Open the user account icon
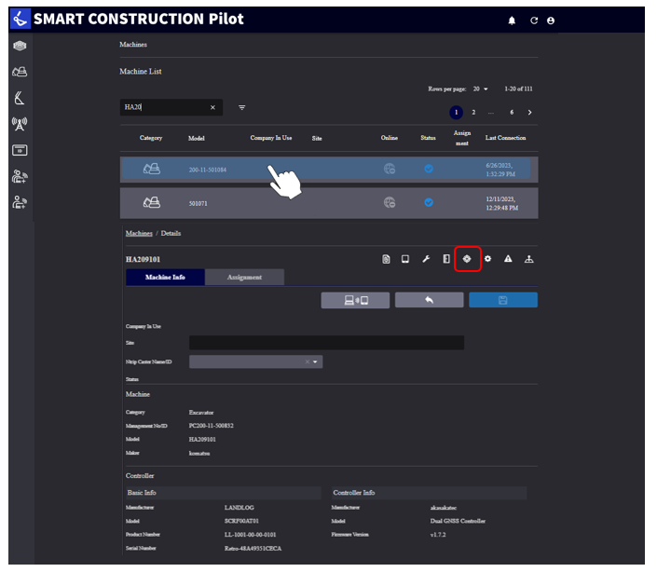 click(x=551, y=20)
